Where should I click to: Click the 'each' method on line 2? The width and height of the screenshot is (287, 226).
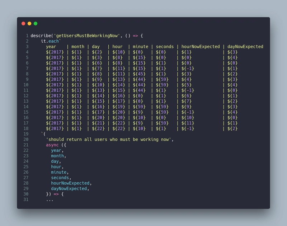[53, 41]
